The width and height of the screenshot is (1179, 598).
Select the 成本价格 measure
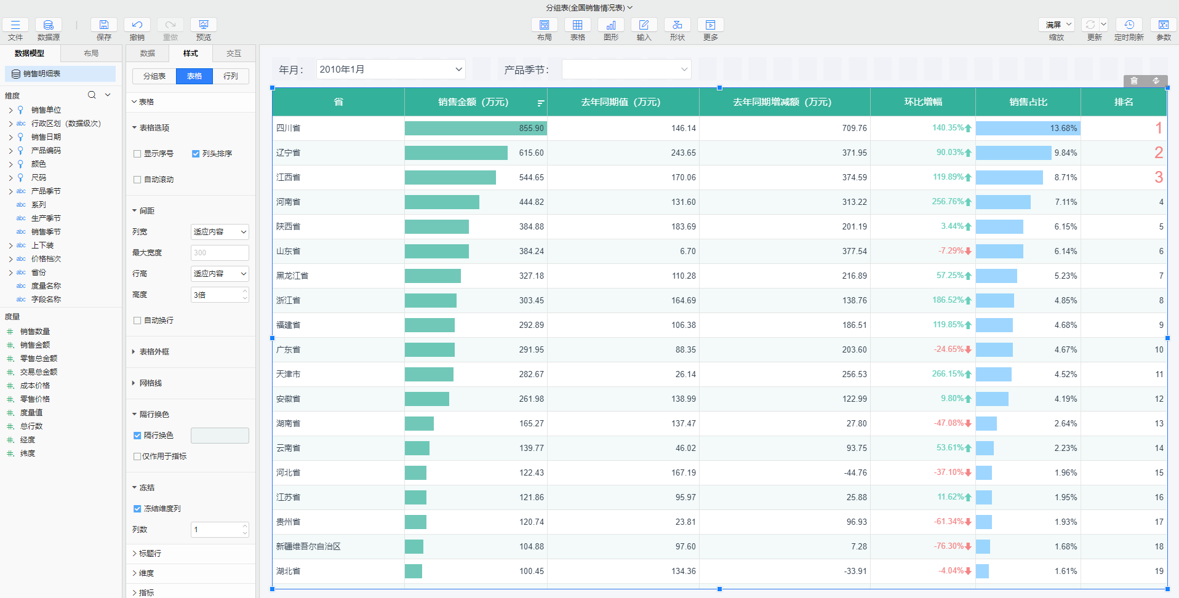coord(35,386)
